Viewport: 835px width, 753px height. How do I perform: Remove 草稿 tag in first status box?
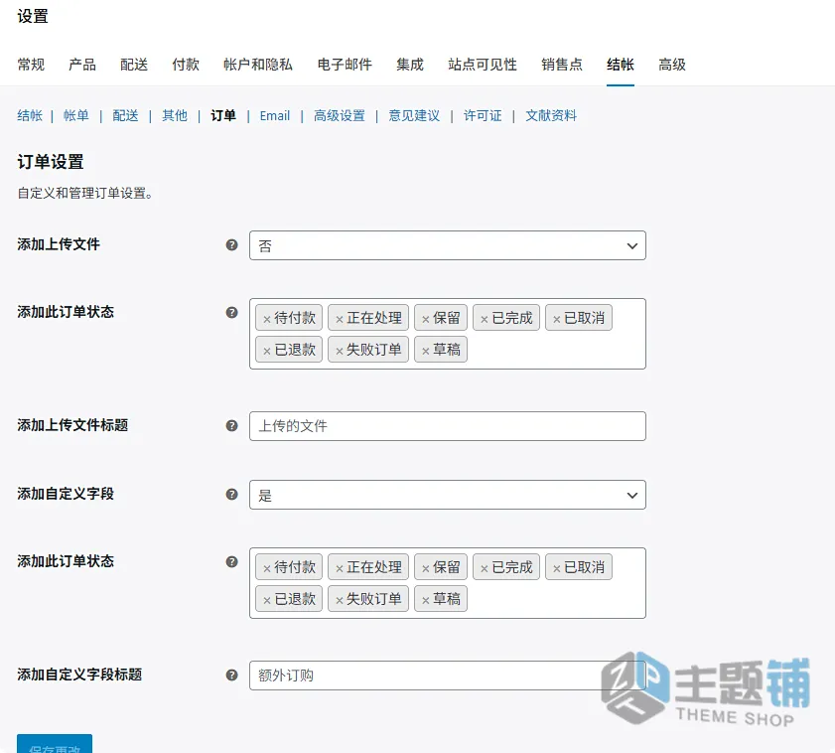pos(426,351)
